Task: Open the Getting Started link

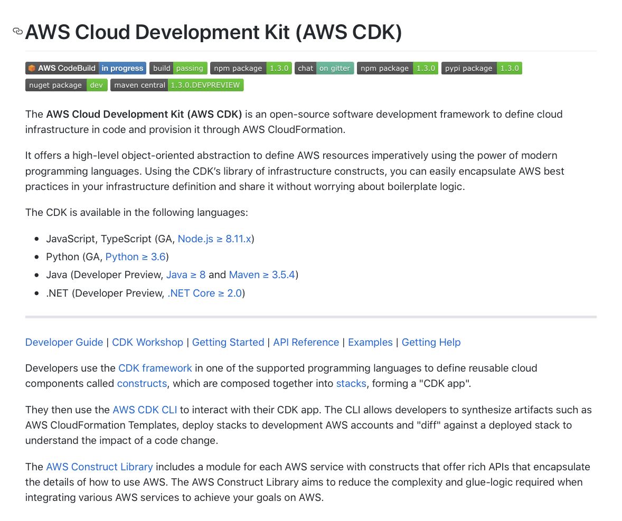Action: [x=228, y=342]
